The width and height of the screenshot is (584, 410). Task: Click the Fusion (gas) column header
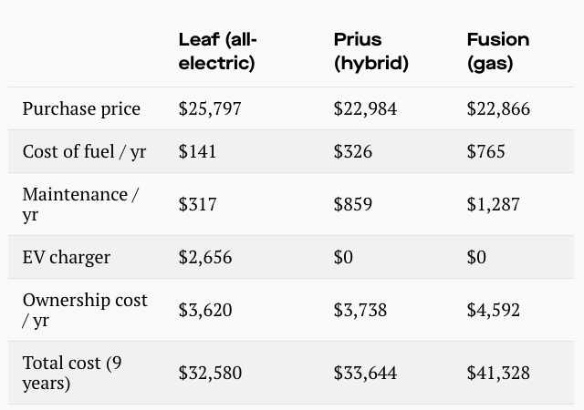coord(498,51)
